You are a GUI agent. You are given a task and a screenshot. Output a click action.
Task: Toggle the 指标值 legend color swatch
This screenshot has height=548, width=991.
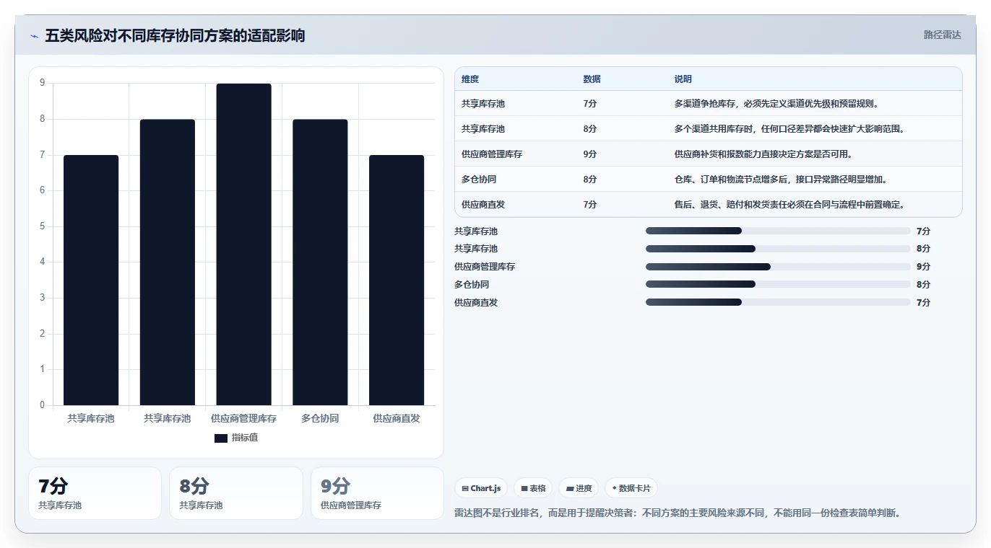click(221, 438)
